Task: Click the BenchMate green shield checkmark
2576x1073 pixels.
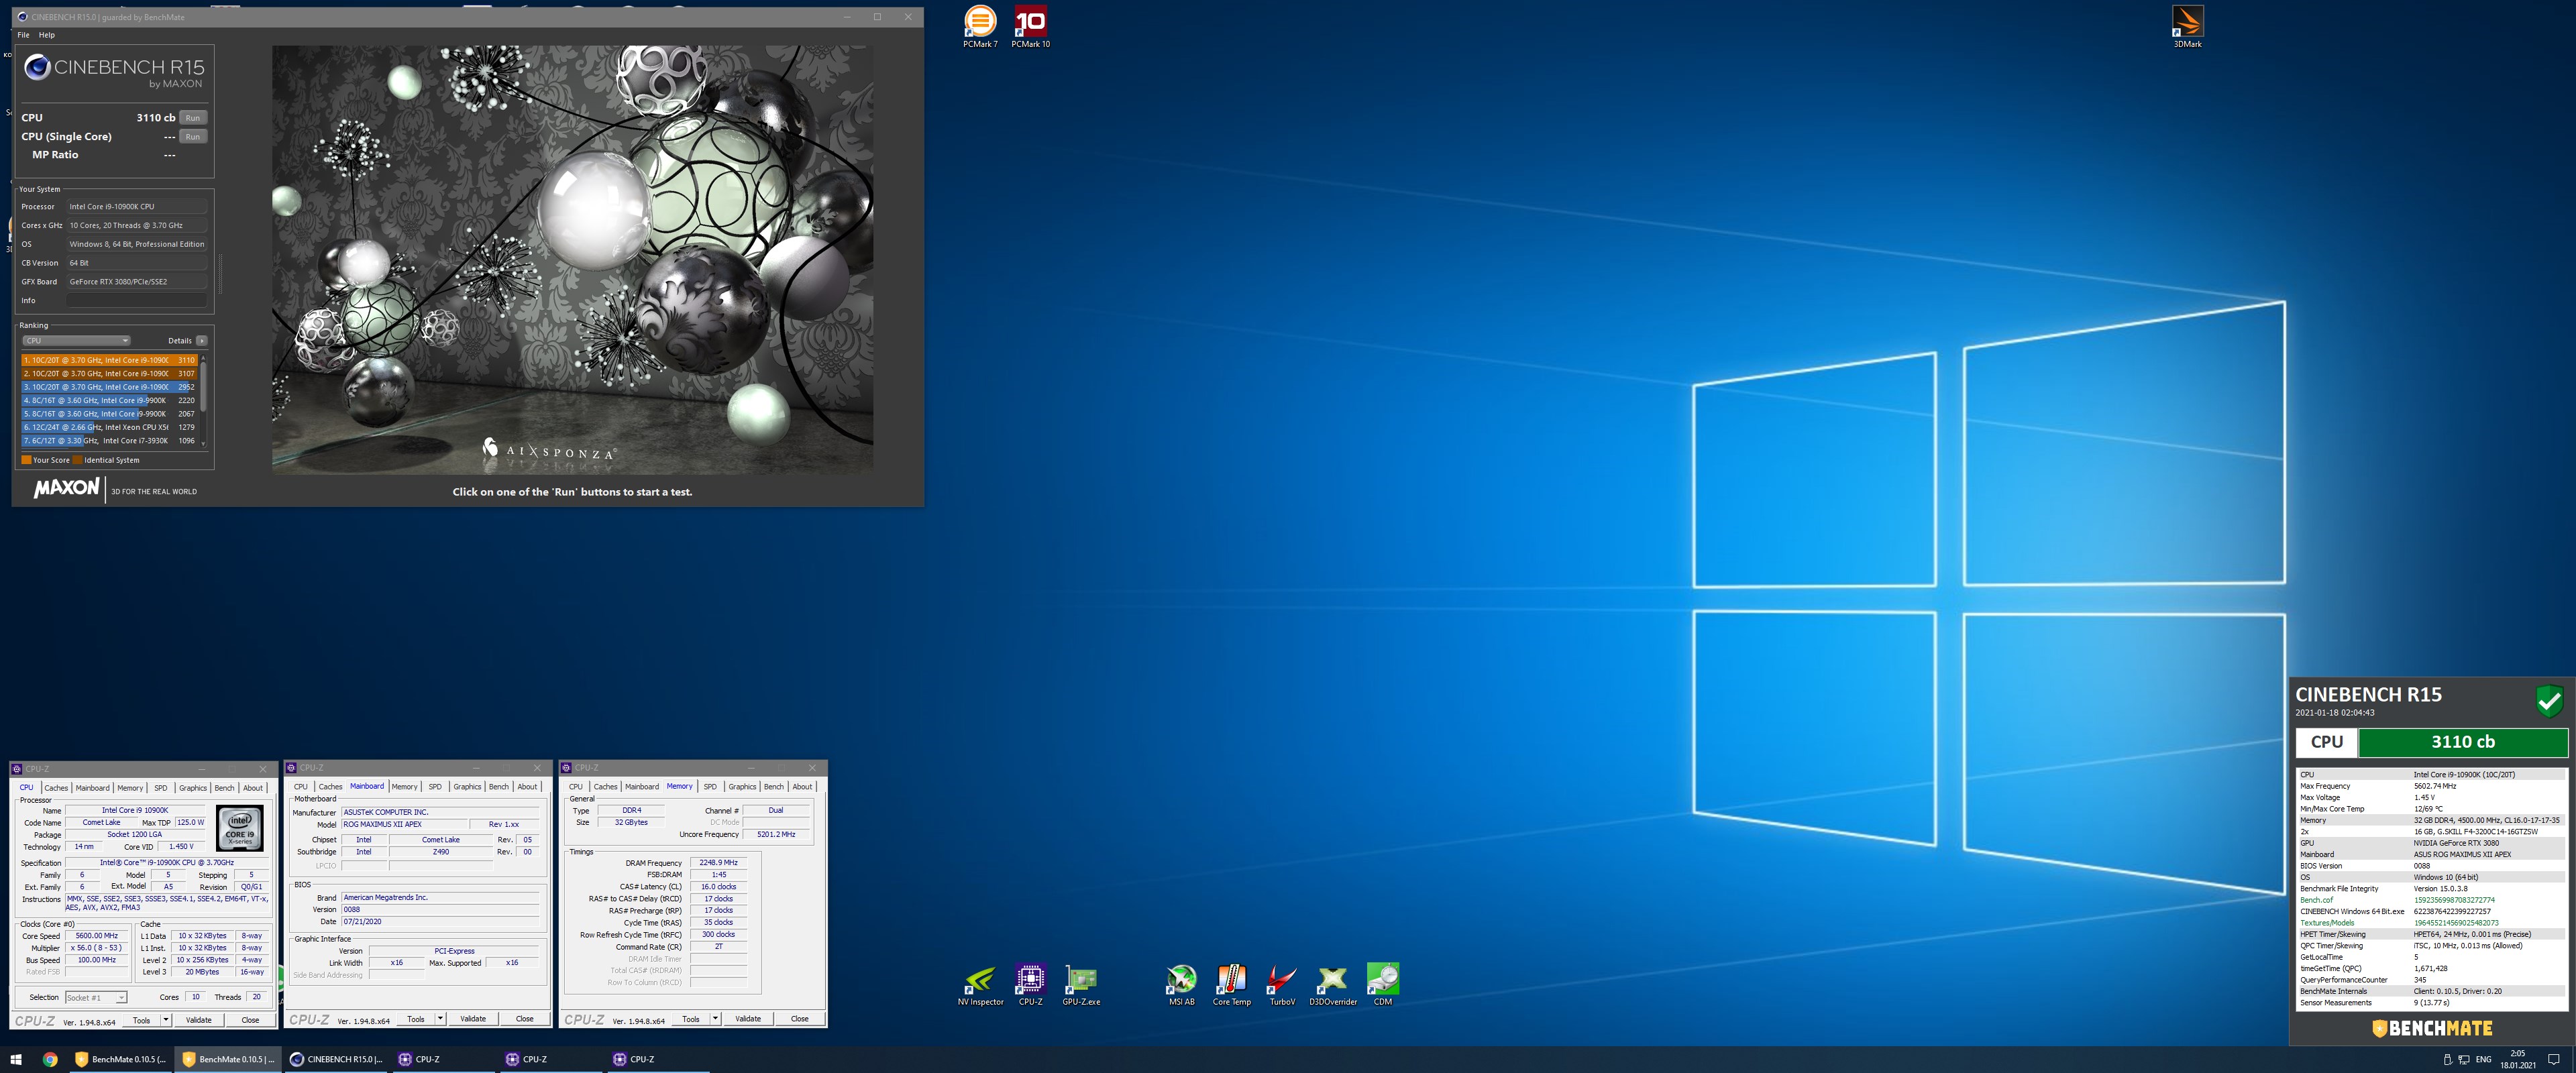Action: pyautogui.click(x=2549, y=700)
